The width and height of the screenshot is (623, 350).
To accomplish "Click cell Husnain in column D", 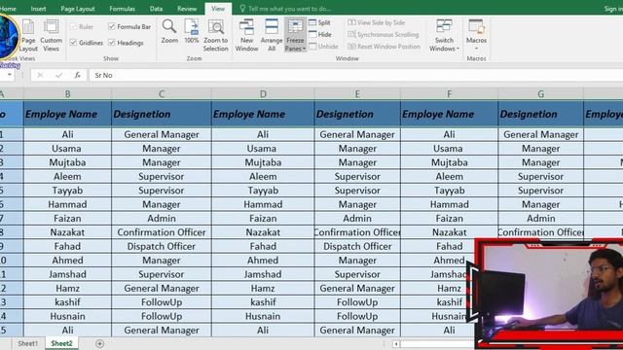I will 263,316.
